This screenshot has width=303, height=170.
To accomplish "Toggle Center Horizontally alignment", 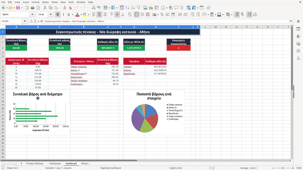I will [99, 15].
